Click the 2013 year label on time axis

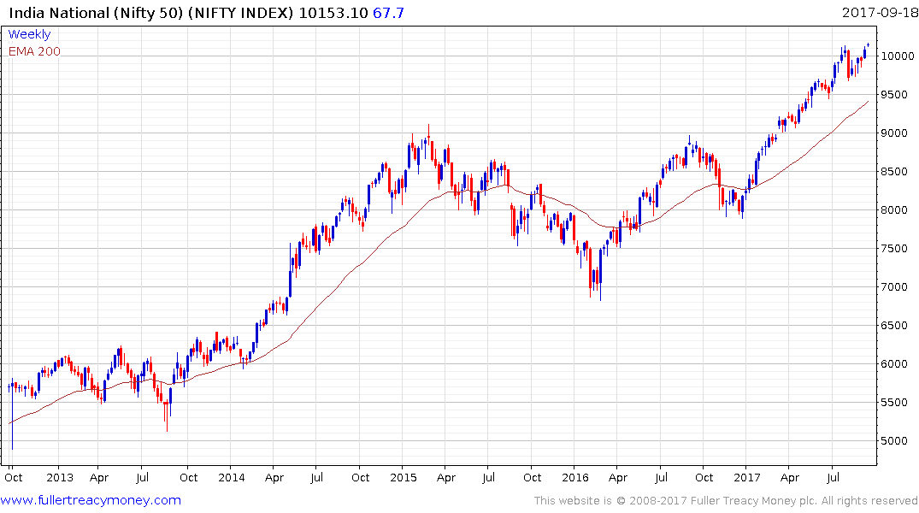[60, 478]
